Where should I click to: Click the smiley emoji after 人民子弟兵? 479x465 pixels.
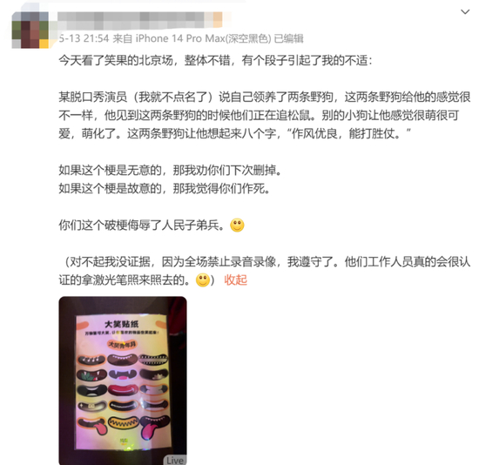(x=237, y=226)
